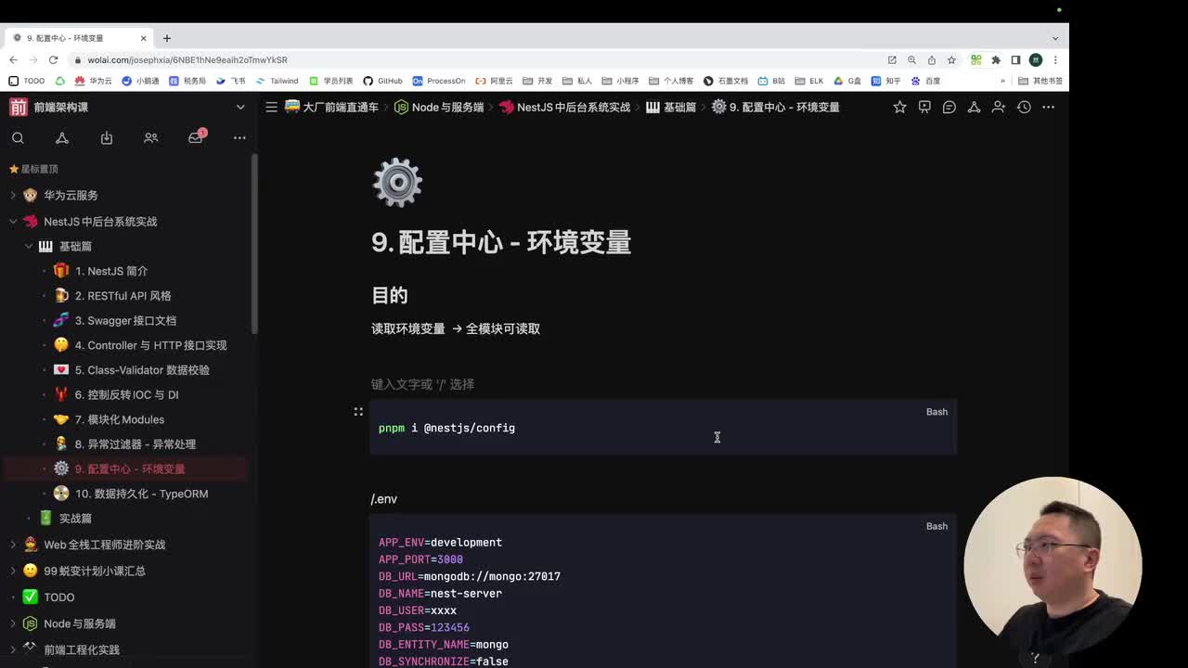The width and height of the screenshot is (1188, 668).
Task: Bookmark this tab with the star icon
Action: pos(951,59)
